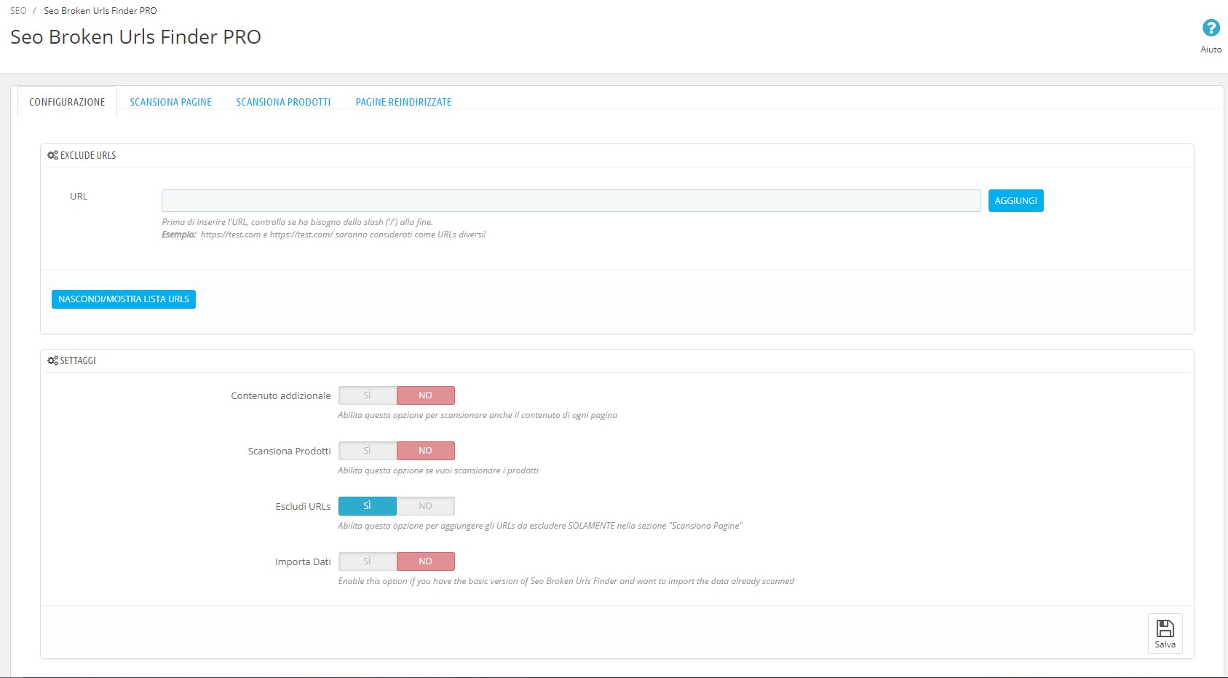Click the gears icon beside EXCLUDE URLS

click(x=52, y=155)
